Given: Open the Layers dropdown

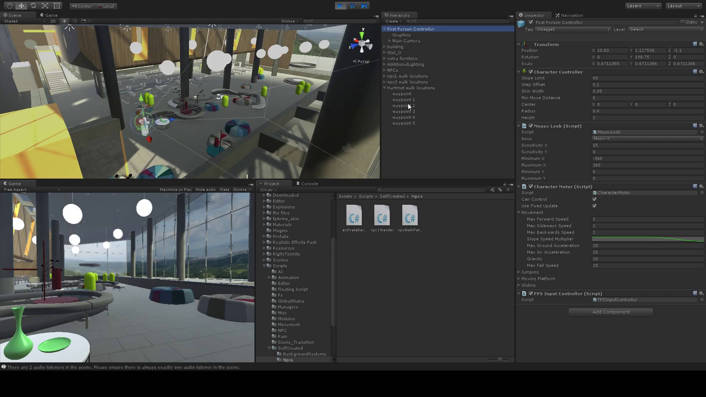Looking at the screenshot, I should tap(643, 6).
